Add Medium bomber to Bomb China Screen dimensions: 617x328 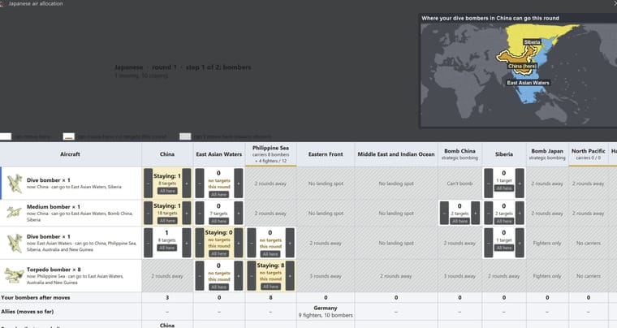[x=476, y=213]
